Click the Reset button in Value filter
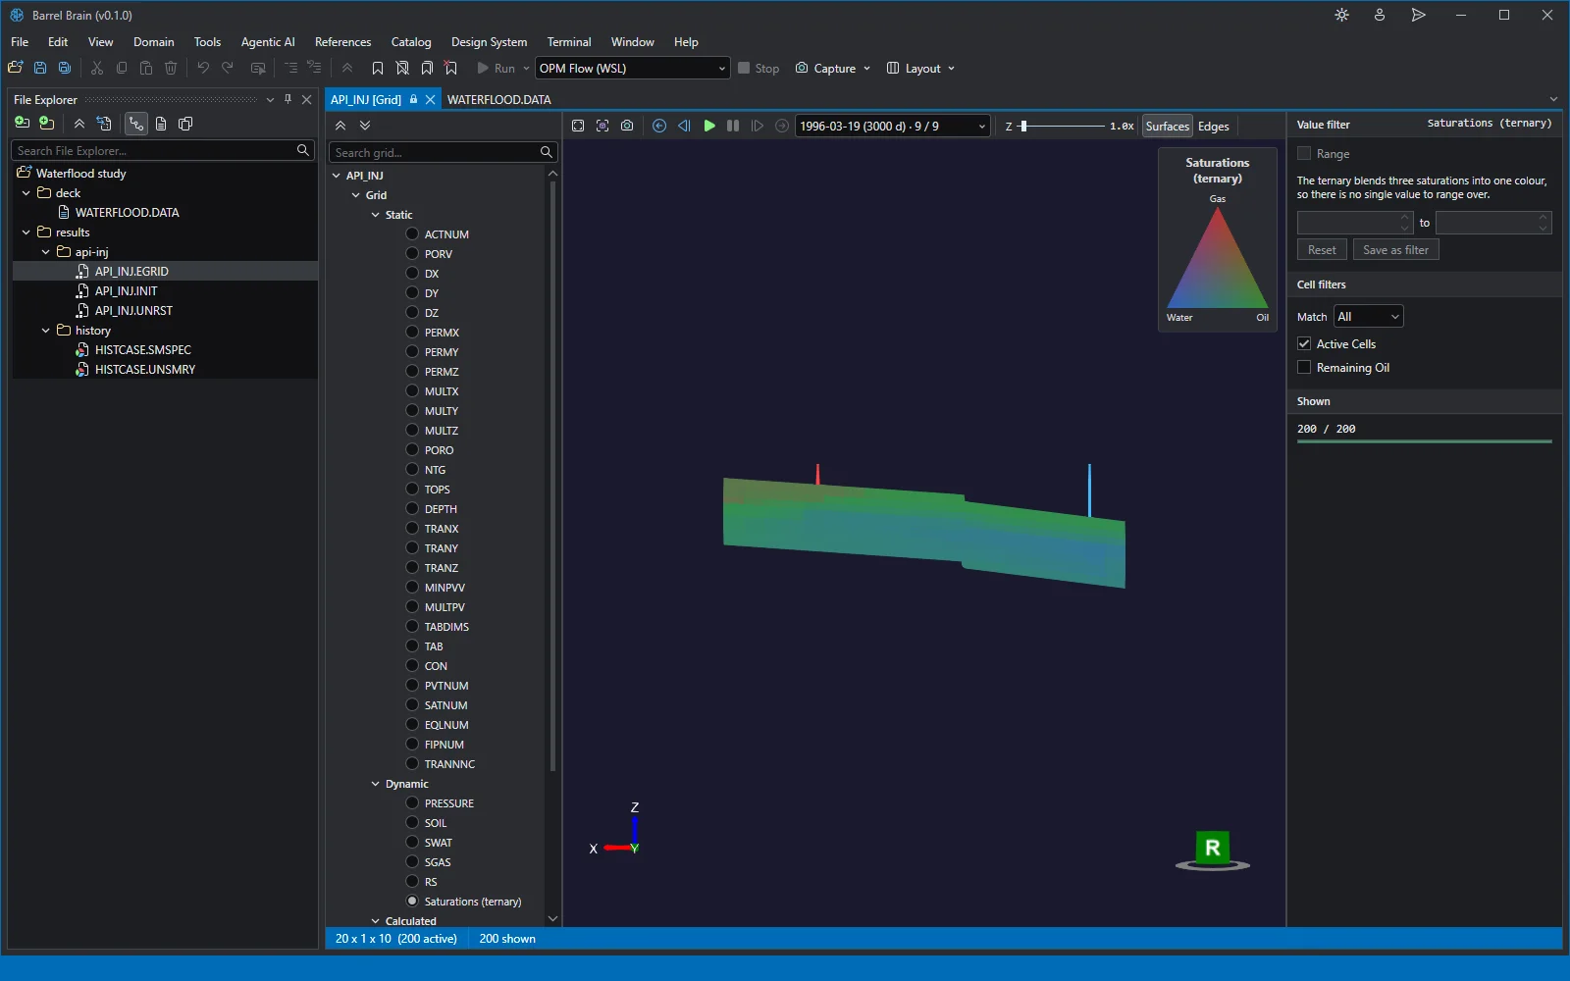 pos(1322,249)
